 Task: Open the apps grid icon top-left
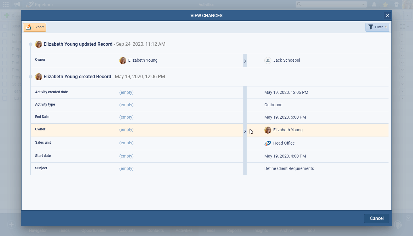[6, 4]
